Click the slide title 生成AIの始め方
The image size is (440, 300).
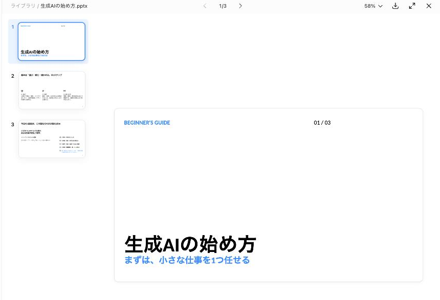pos(190,244)
